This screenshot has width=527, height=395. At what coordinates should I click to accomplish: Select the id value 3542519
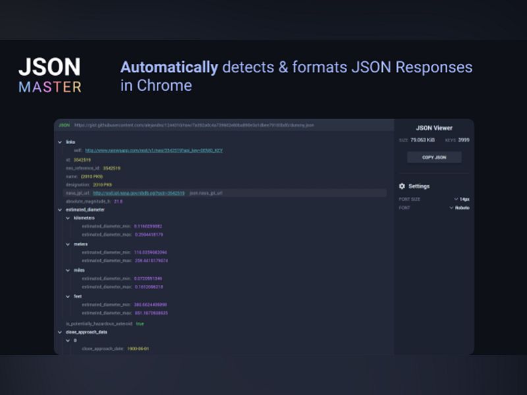[82, 160]
